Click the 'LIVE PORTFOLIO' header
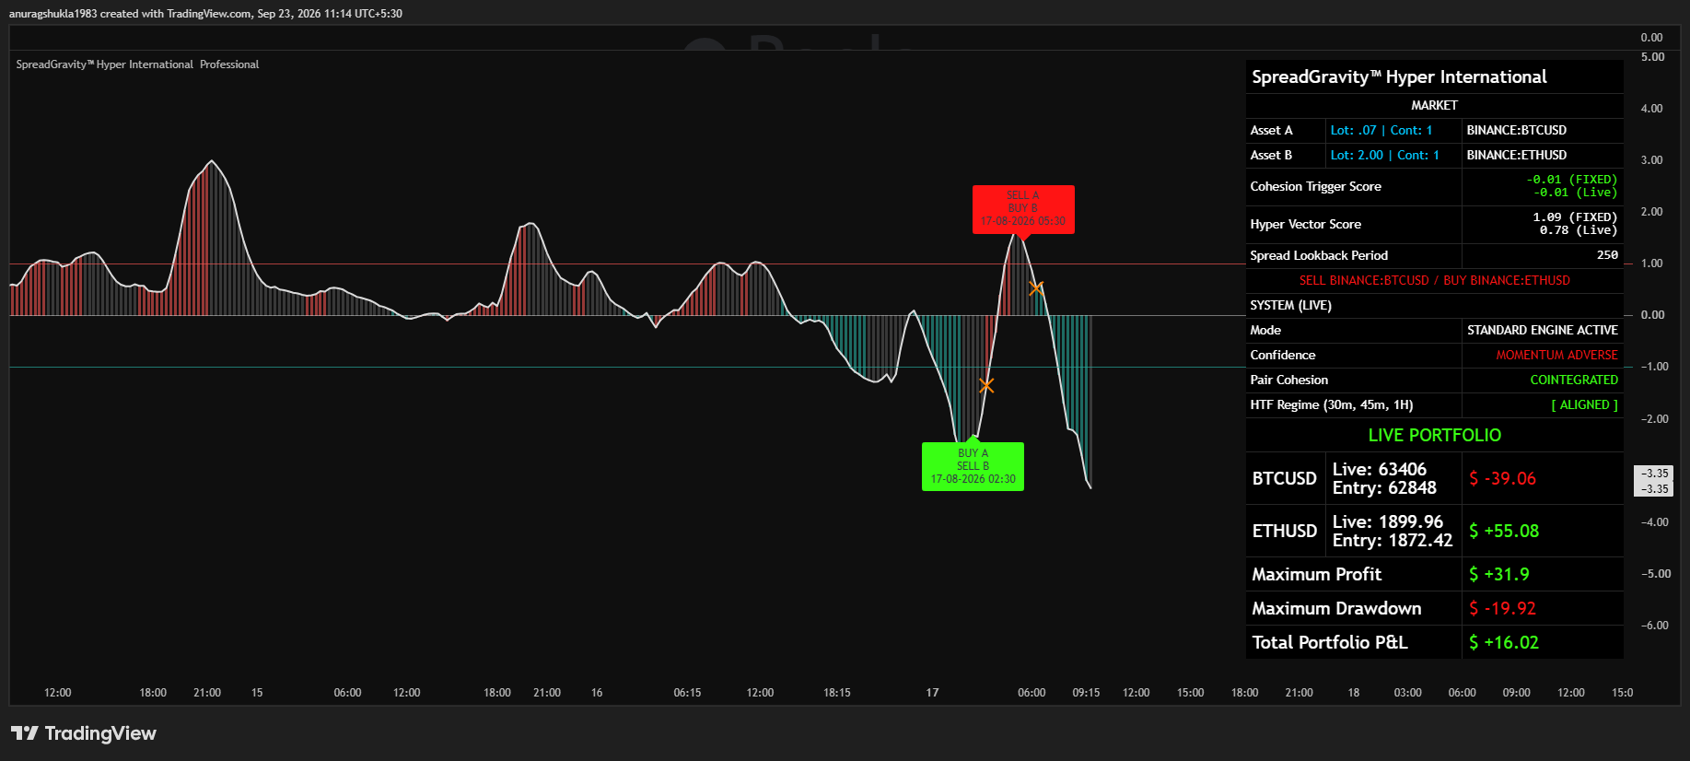1690x761 pixels. [1434, 436]
